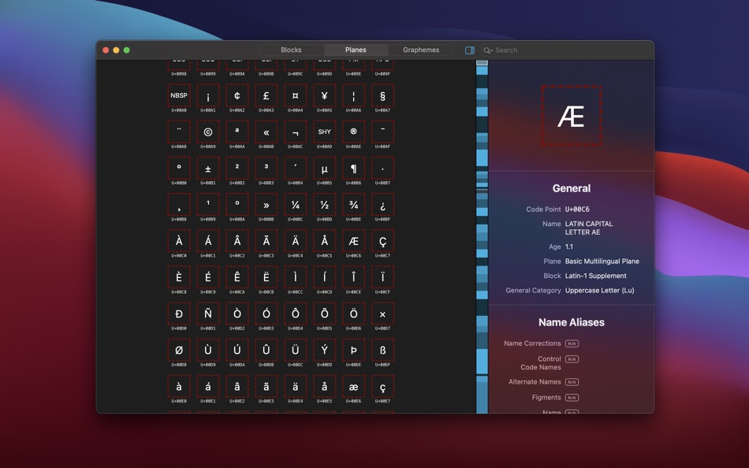
Task: Select the currency sign ¤ cell
Action: tap(296, 95)
